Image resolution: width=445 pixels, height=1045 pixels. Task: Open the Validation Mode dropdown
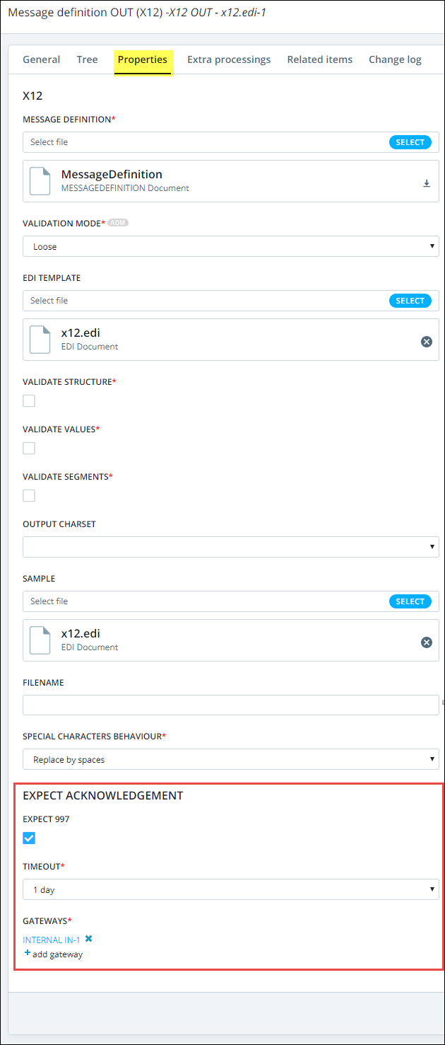pyautogui.click(x=231, y=246)
